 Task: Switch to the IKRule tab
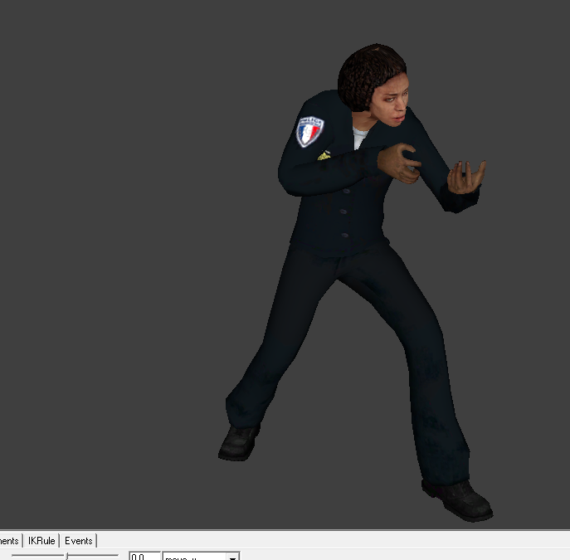click(x=41, y=541)
